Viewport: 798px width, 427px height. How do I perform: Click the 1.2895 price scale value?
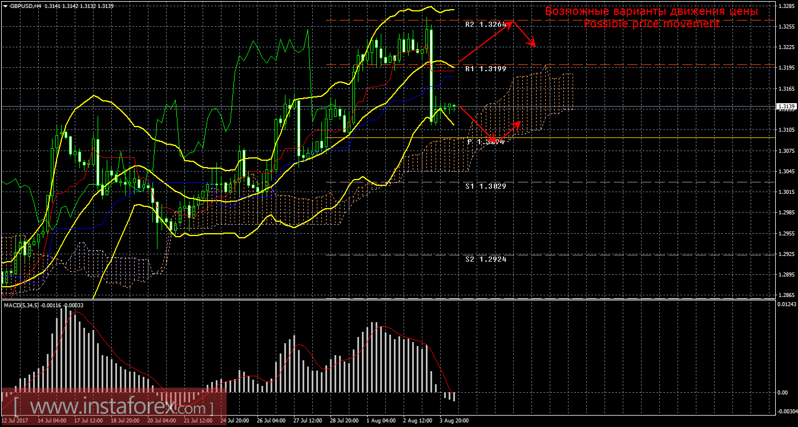(x=785, y=275)
